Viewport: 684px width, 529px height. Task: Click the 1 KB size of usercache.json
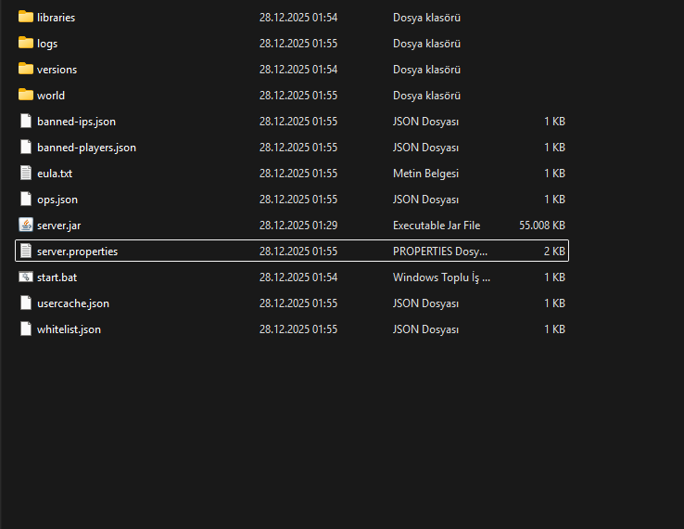click(x=554, y=303)
